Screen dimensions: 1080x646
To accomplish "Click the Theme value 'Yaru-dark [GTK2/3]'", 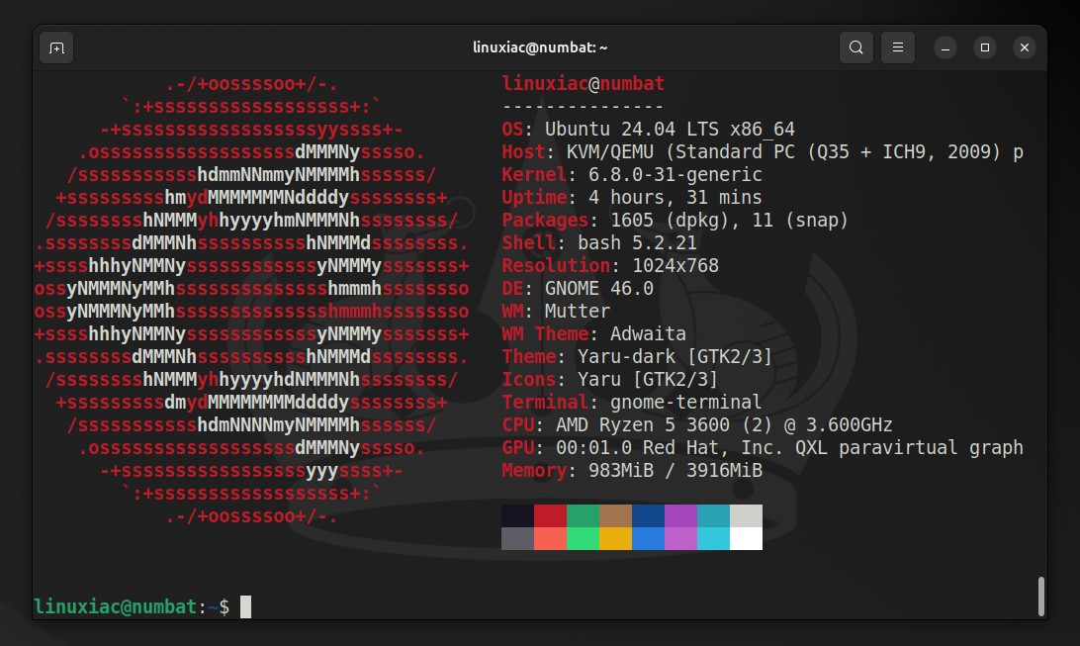I will click(x=675, y=357).
